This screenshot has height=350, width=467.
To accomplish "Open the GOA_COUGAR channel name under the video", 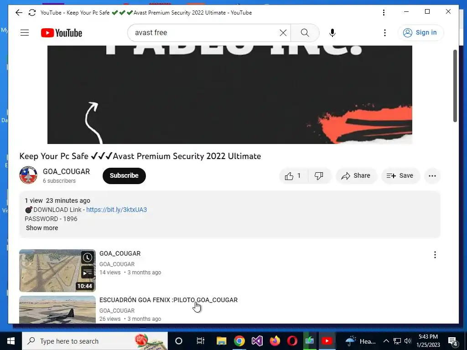I will [66, 171].
